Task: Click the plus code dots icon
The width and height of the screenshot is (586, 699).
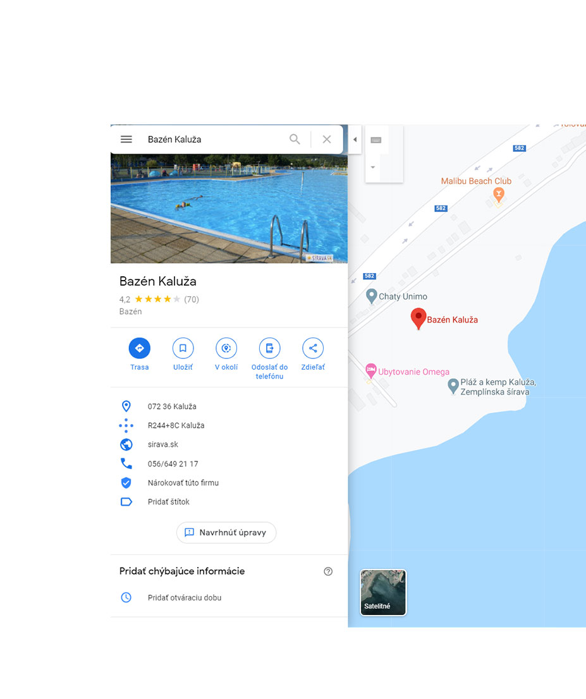Action: [126, 426]
